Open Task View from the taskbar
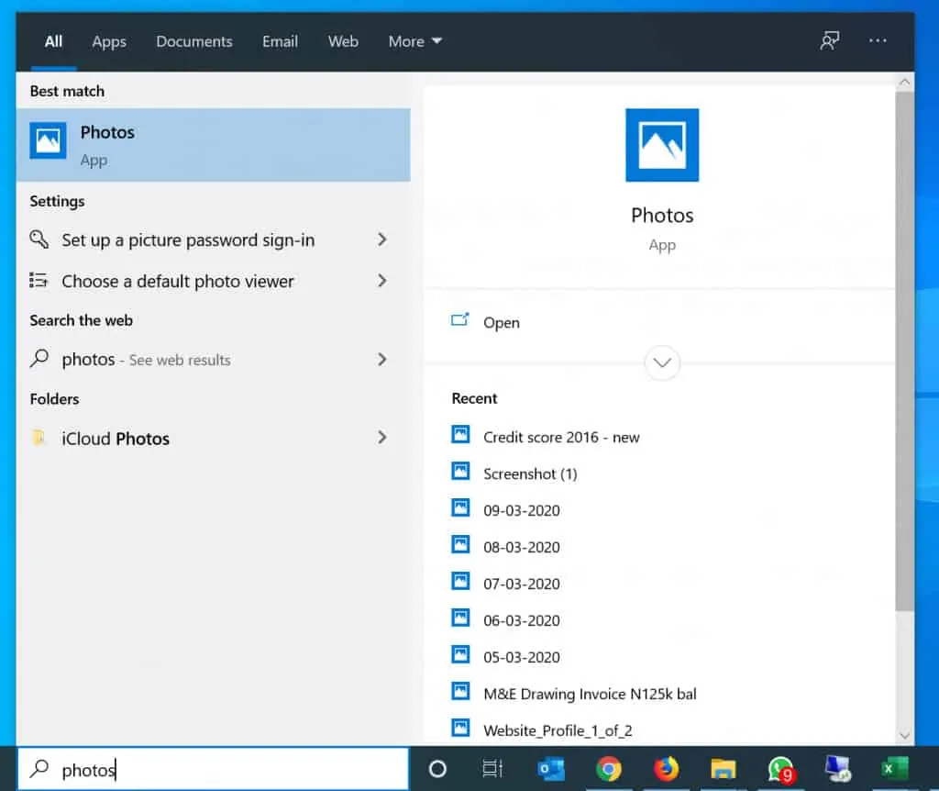Image resolution: width=939 pixels, height=791 pixels. 492,769
